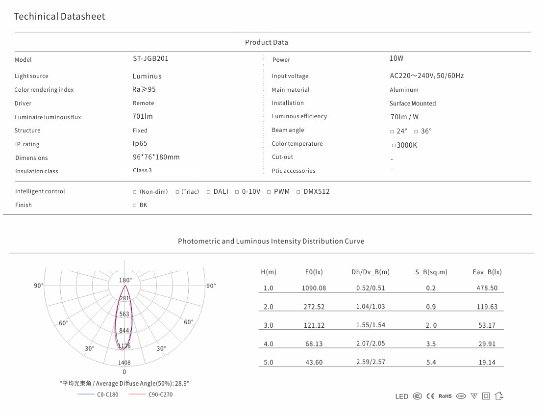Click the RoHS compliance logo
The width and height of the screenshot is (546, 419).
tap(445, 396)
